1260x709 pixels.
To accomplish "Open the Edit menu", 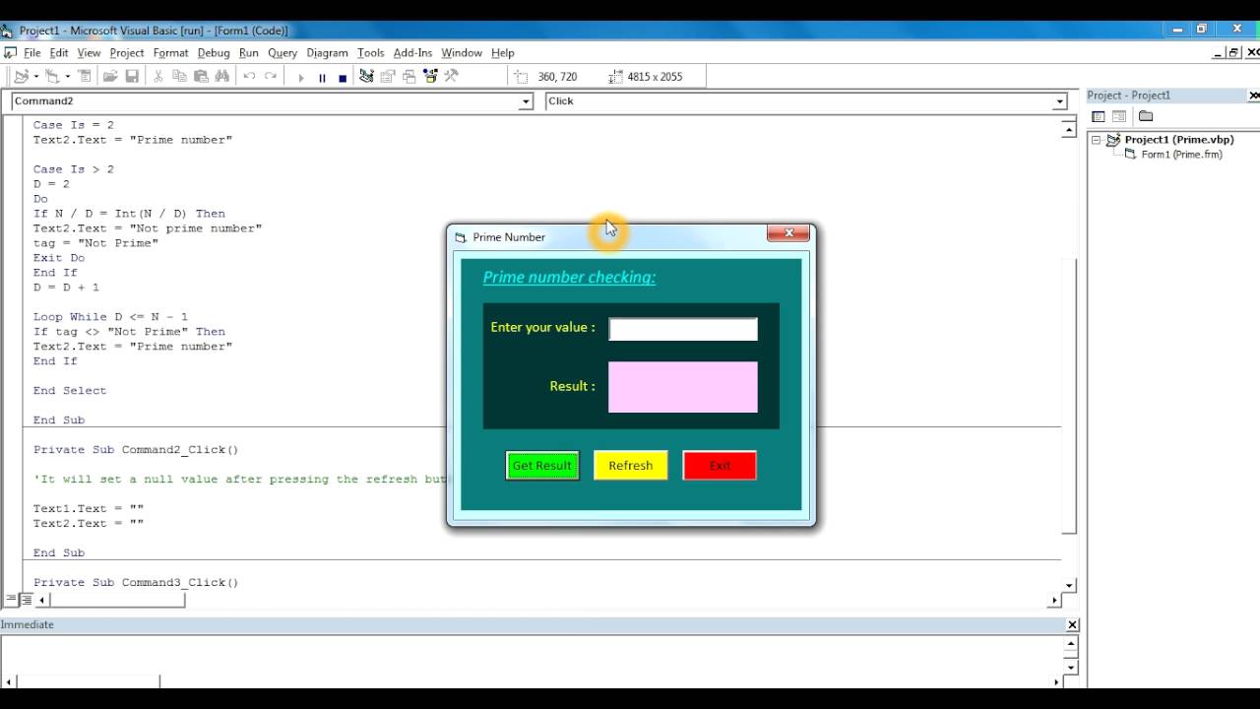I will 59,53.
